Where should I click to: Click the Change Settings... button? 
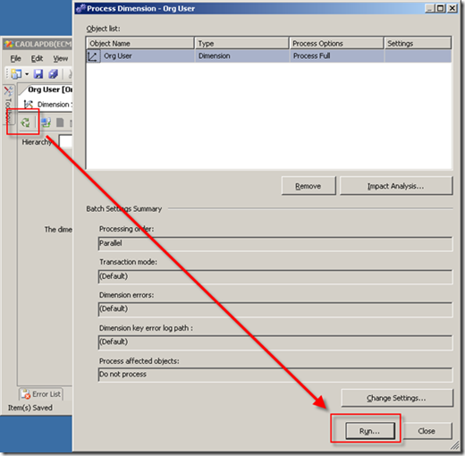(x=397, y=398)
